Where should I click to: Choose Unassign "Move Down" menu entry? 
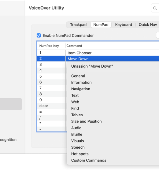click(x=92, y=66)
